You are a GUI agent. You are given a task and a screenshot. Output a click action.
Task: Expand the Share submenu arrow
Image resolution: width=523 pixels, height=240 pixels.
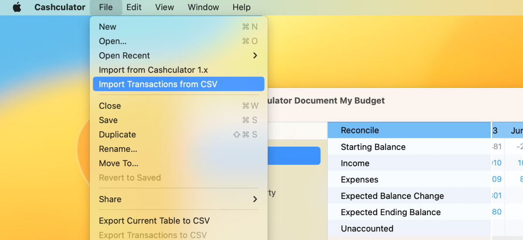tap(255, 199)
